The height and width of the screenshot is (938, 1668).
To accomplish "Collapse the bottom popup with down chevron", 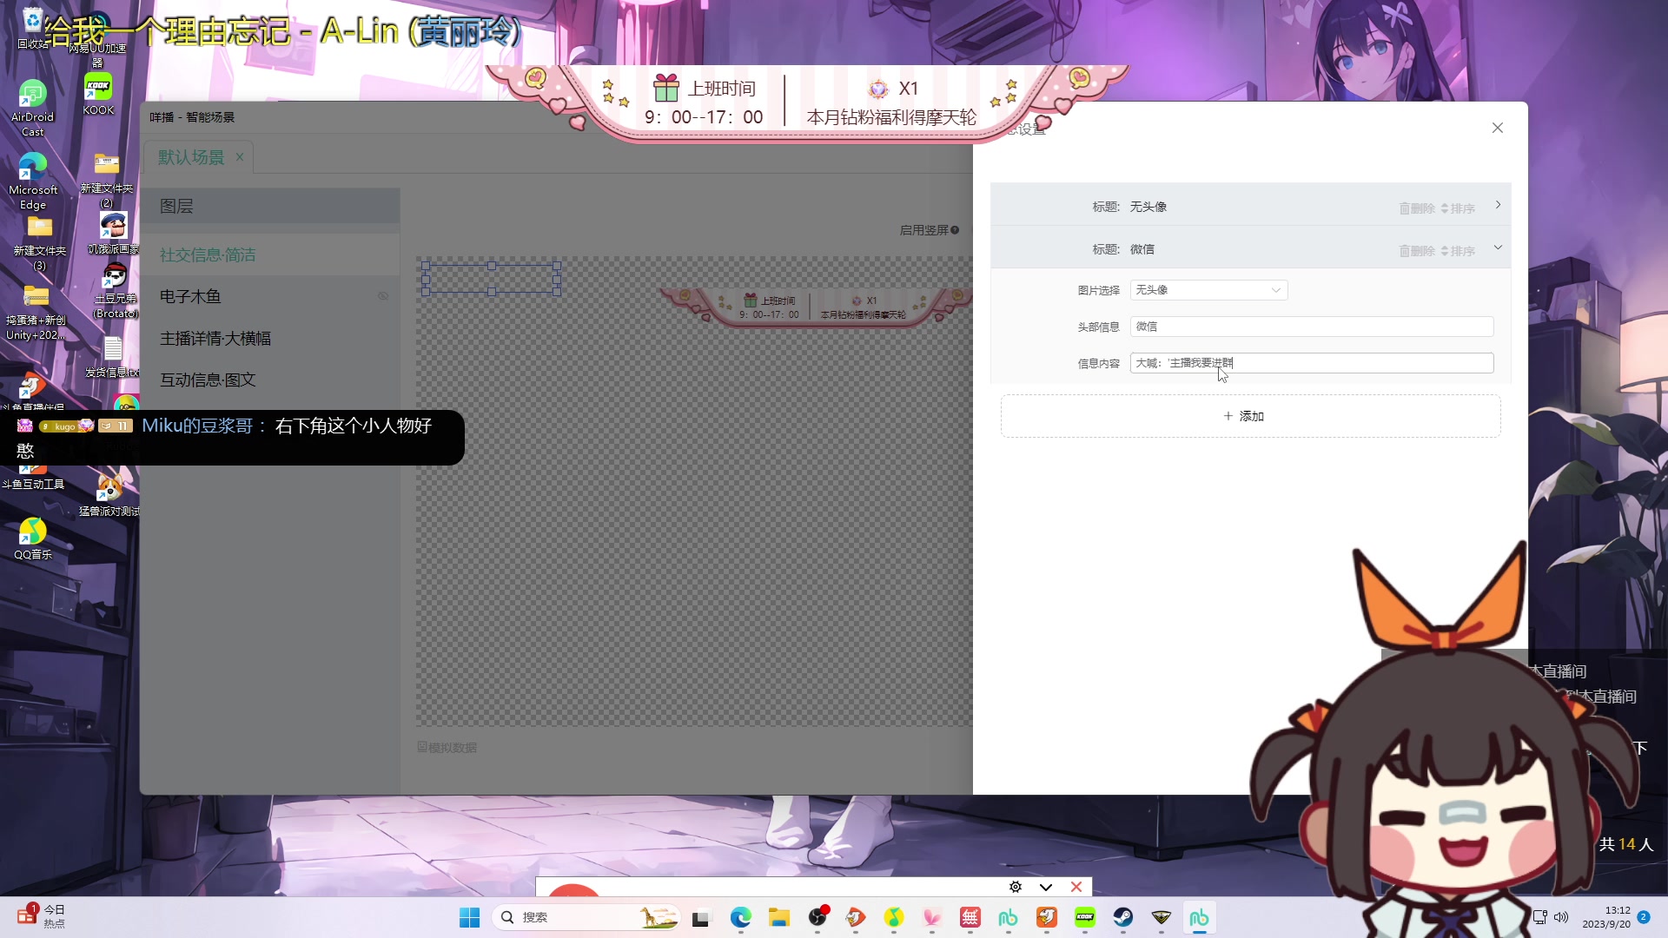I will (1046, 887).
